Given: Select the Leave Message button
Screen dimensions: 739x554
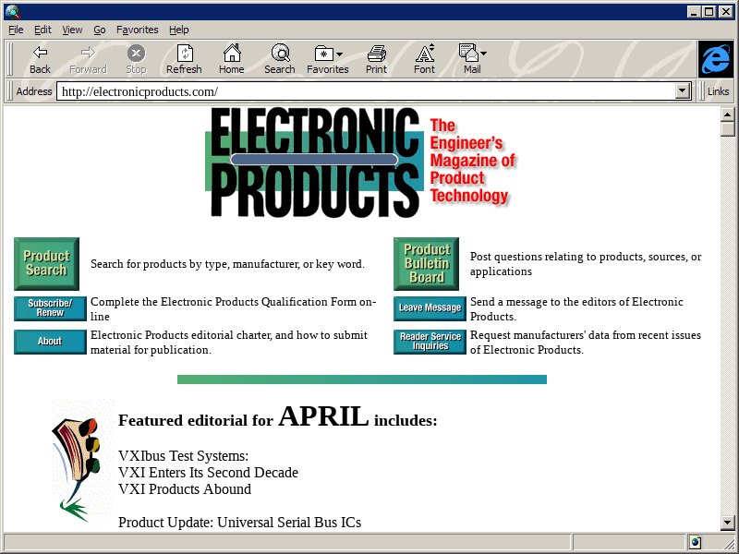Looking at the screenshot, I should tap(430, 308).
